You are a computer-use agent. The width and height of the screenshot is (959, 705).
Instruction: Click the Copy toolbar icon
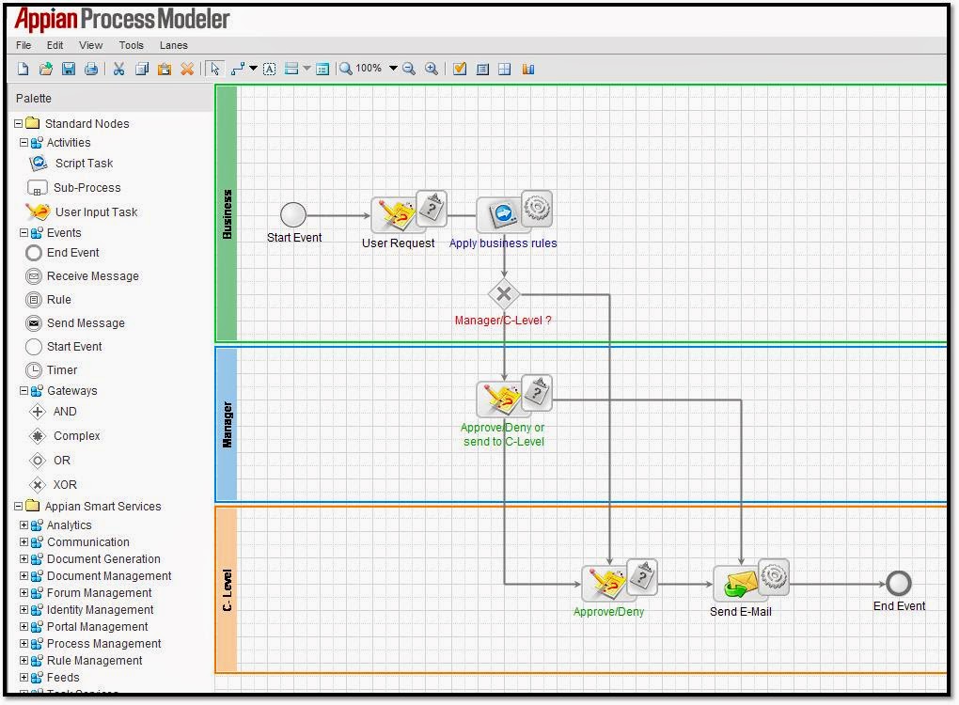pos(142,70)
